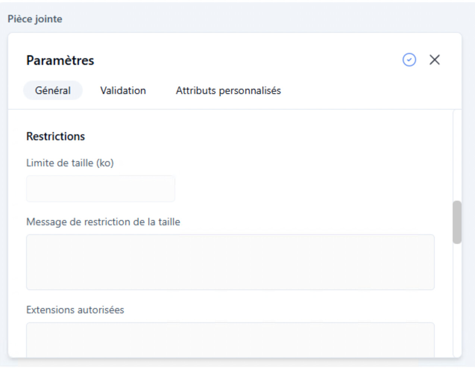Click the scrollbar track above the thumb
Viewport: 475px width, 370px height.
tap(457, 157)
